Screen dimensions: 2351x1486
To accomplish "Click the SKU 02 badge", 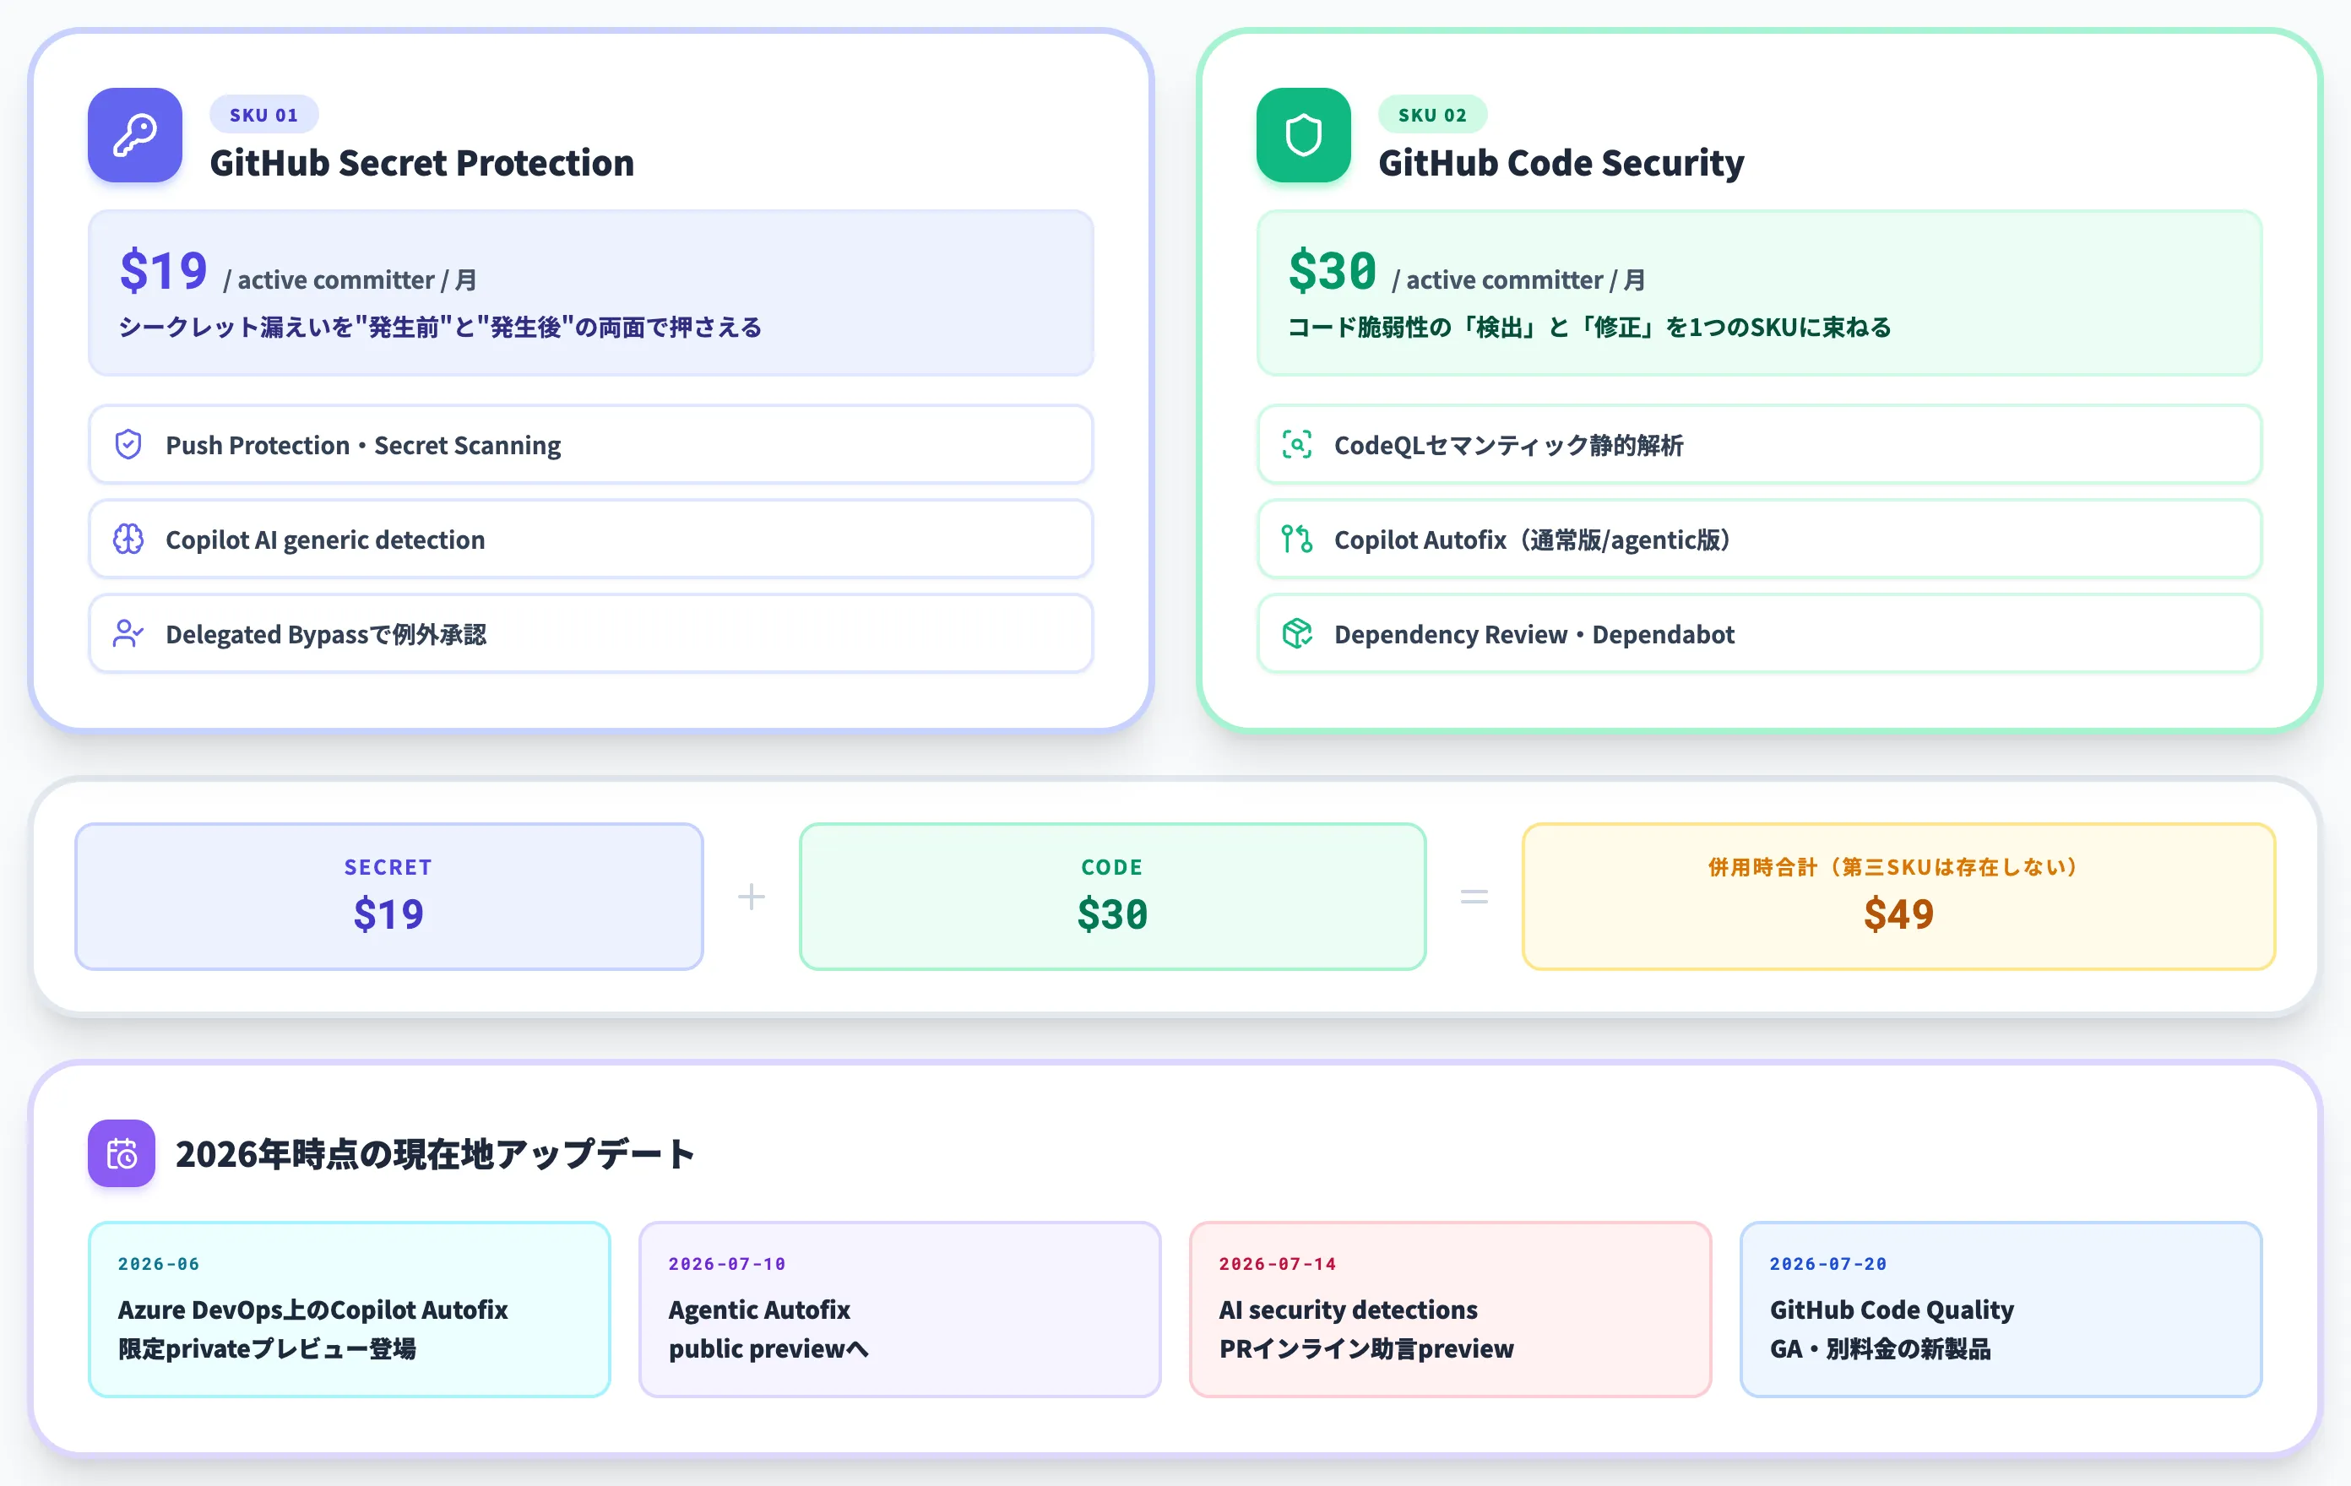I will pyautogui.click(x=1432, y=114).
